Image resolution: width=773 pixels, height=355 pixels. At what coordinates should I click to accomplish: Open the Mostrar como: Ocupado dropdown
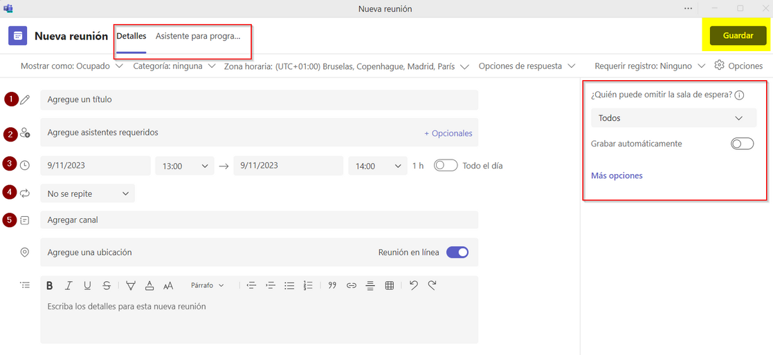[x=71, y=66]
